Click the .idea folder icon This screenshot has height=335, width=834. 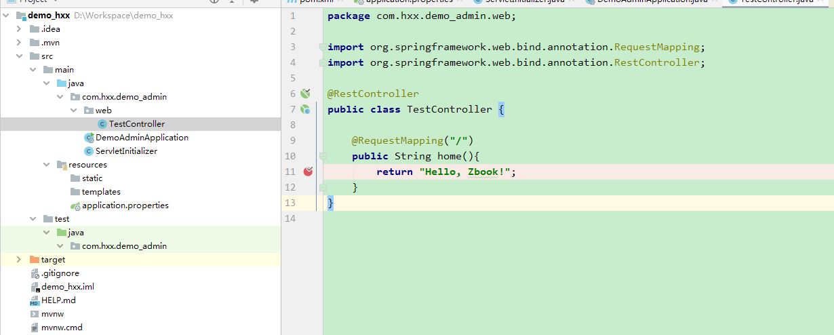tap(35, 29)
